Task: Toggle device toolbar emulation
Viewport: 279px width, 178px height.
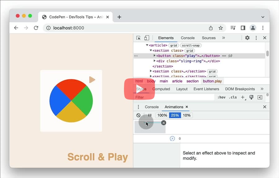Action: (147, 38)
